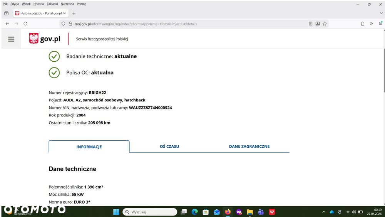The width and height of the screenshot is (385, 217).
Task: Open the Historia menu
Action: (x=38, y=4)
